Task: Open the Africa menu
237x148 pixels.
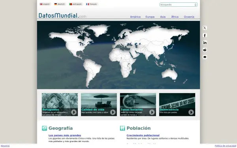Action: [175, 17]
